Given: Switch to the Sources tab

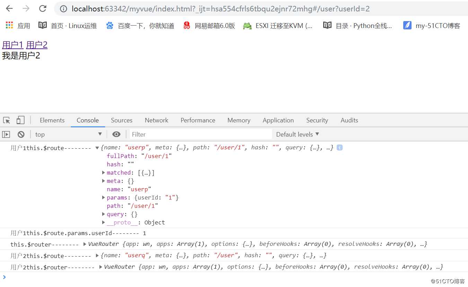Looking at the screenshot, I should coord(122,120).
